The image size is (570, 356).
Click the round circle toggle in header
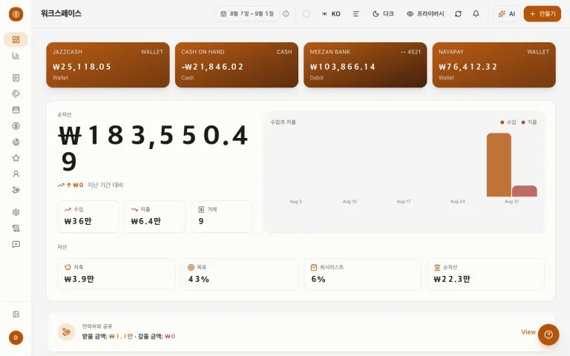tap(307, 14)
